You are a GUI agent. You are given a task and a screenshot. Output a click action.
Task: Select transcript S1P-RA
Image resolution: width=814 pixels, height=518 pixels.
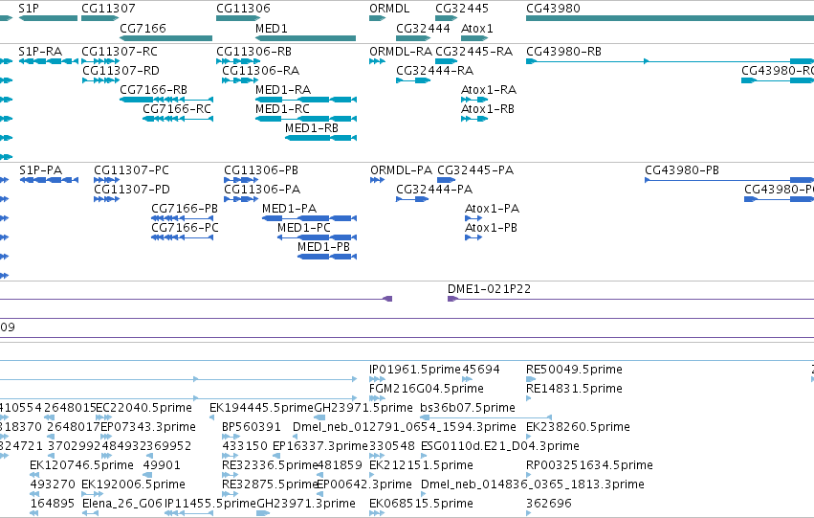(48, 61)
